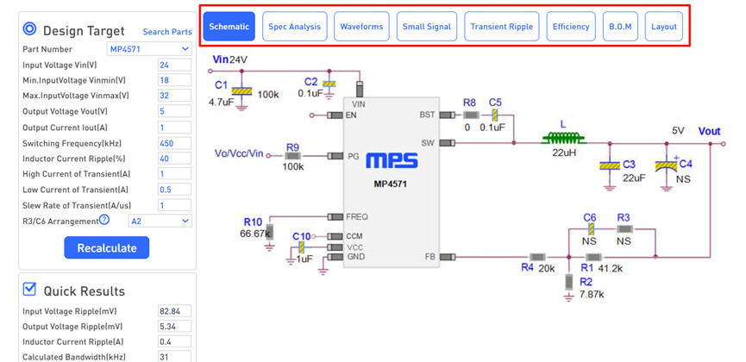
Task: Click the R3/C6 Arrangement help icon
Action: click(104, 220)
